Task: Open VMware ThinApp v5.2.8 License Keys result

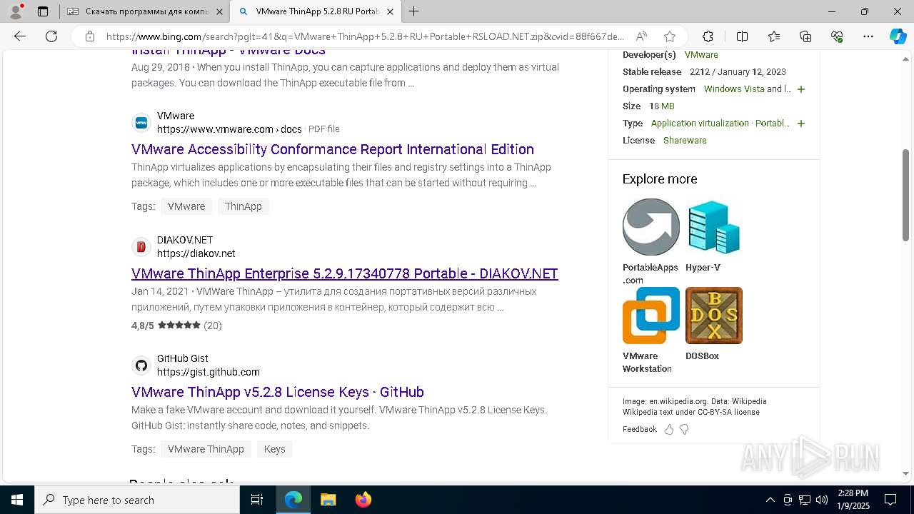Action: (278, 392)
